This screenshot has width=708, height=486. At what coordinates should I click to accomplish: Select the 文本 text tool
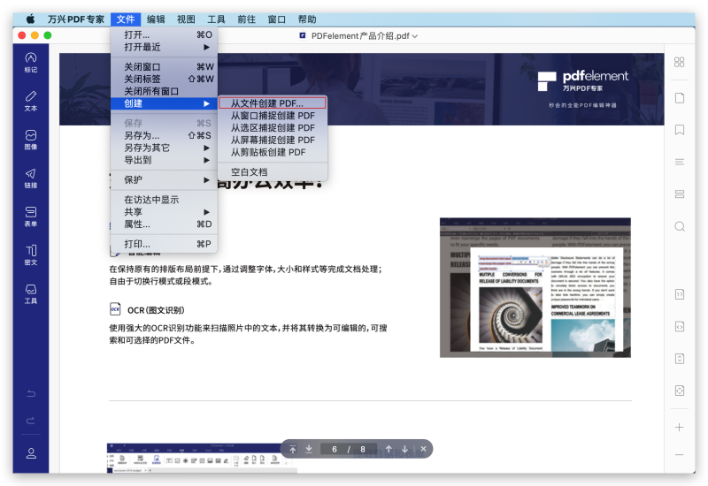31,101
